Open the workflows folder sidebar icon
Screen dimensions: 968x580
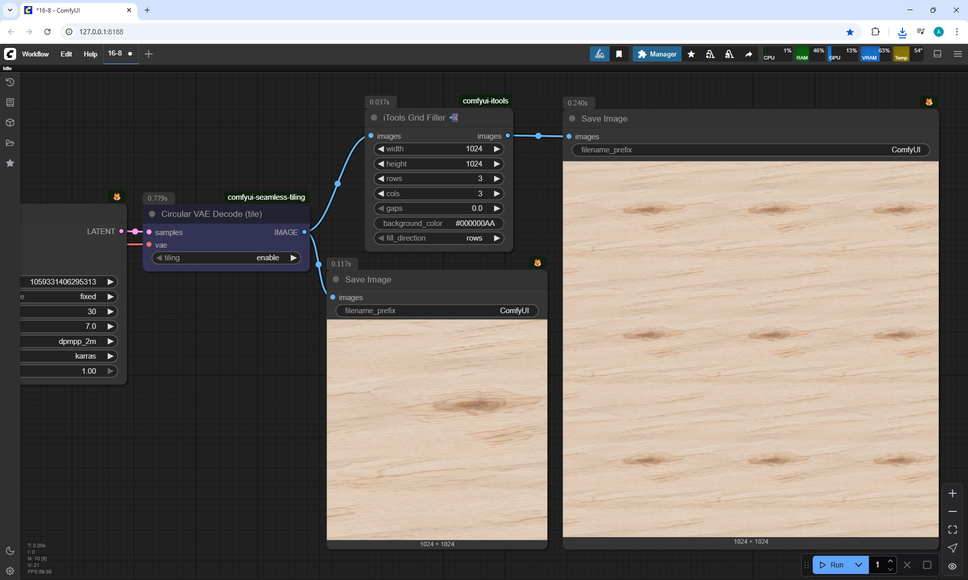pyautogui.click(x=10, y=143)
